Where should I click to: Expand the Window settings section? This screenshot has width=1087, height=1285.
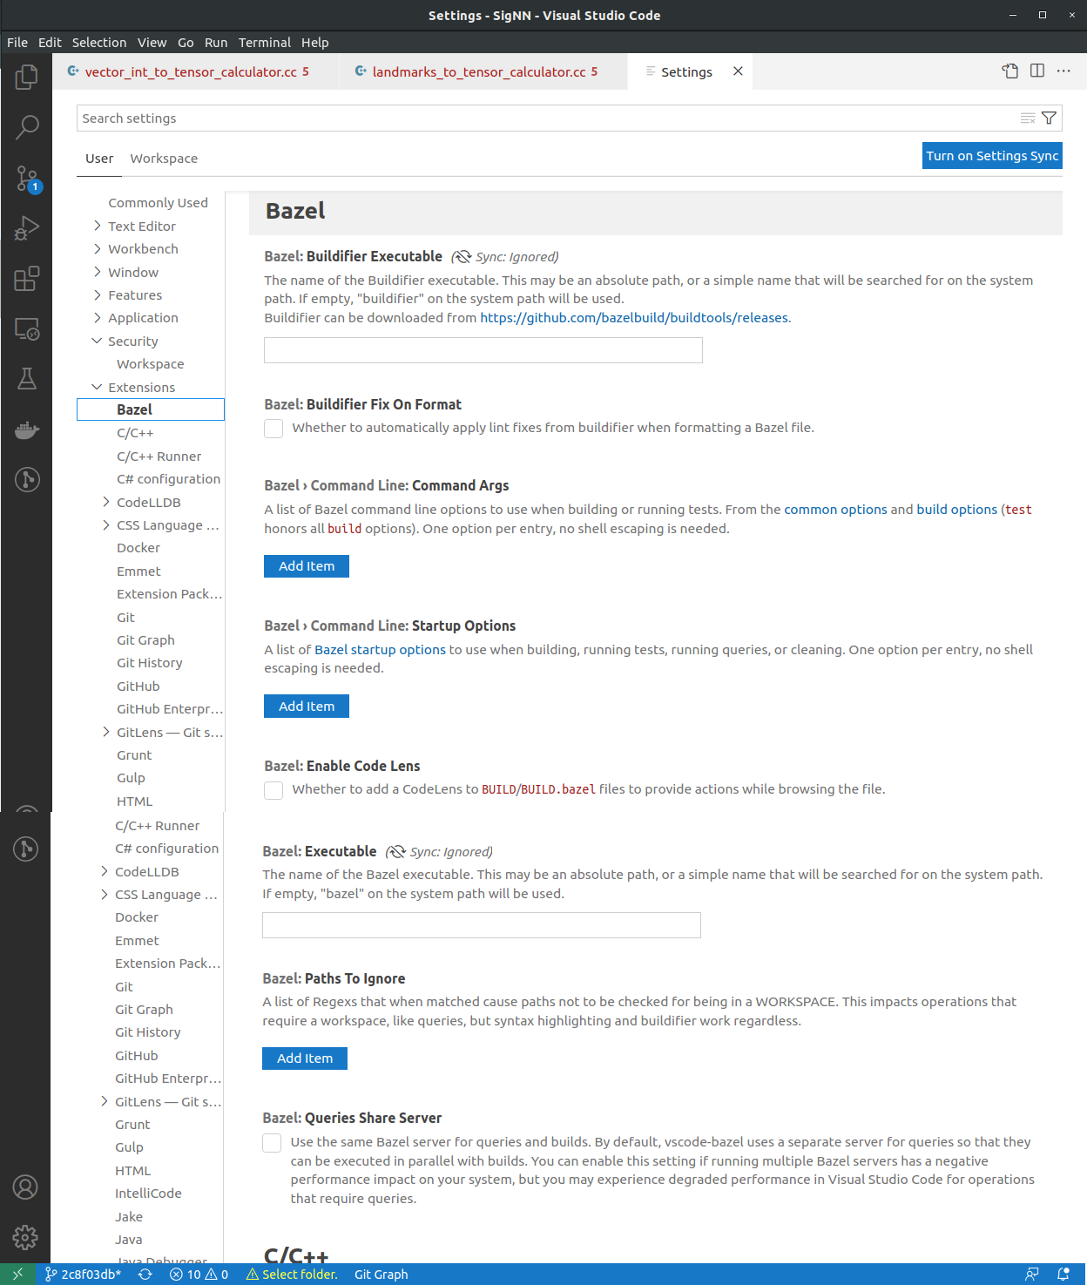[x=98, y=272]
